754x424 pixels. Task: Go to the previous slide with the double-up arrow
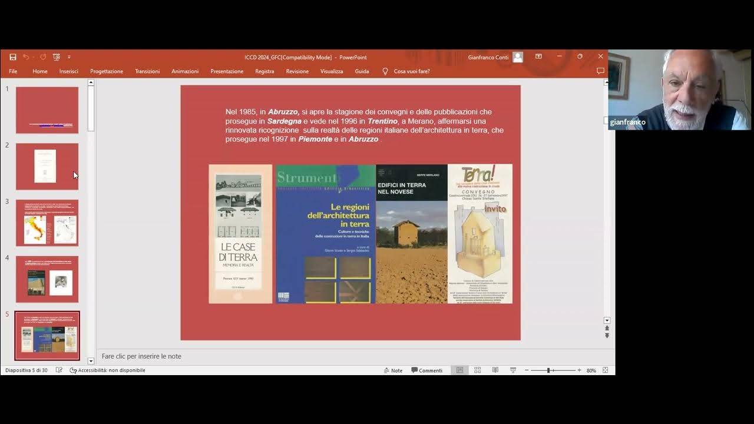click(x=607, y=328)
